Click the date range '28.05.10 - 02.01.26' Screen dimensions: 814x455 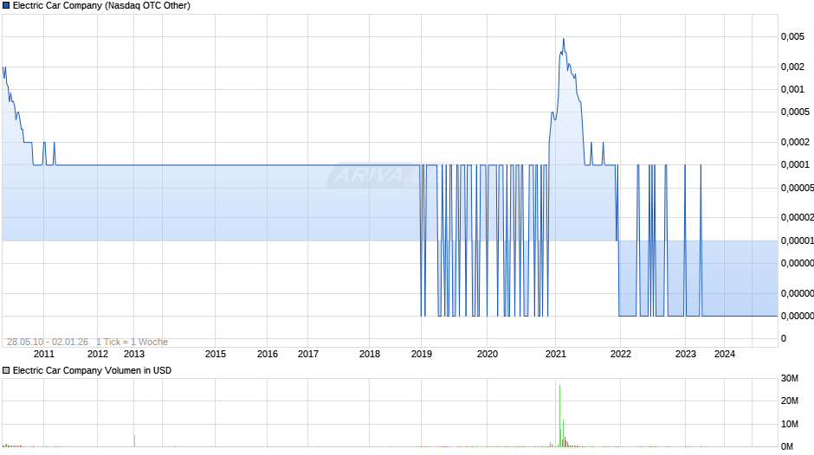48,342
